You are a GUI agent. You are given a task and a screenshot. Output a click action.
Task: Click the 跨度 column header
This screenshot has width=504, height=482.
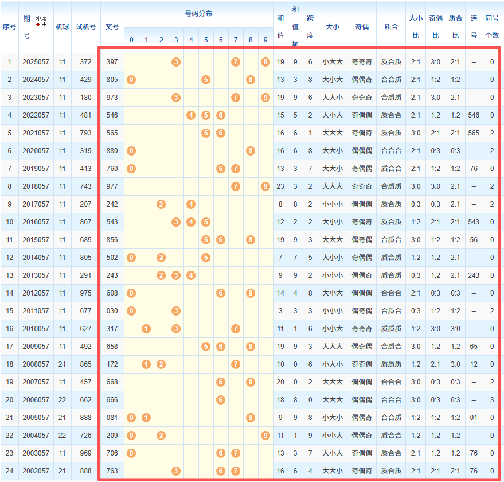[x=310, y=26]
